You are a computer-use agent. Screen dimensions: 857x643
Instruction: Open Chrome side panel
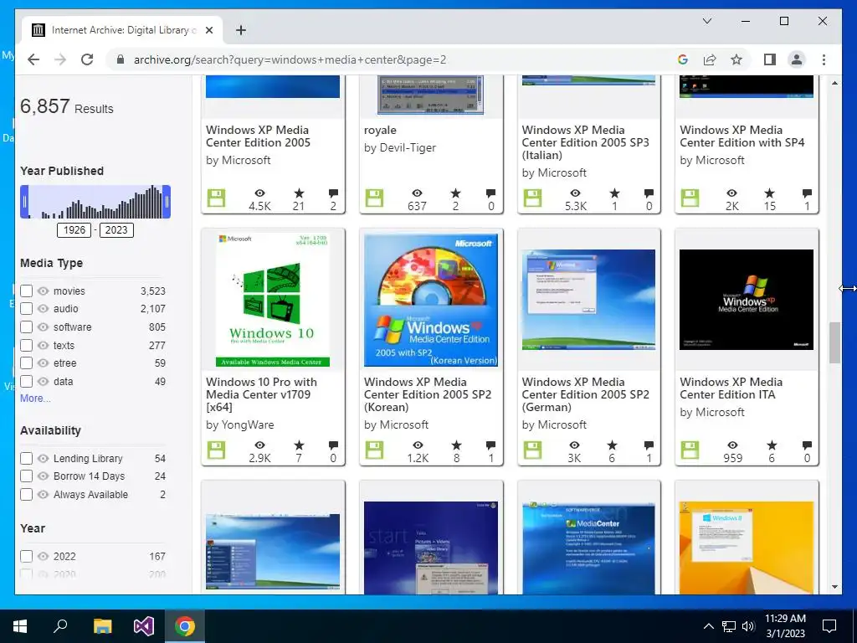[770, 59]
